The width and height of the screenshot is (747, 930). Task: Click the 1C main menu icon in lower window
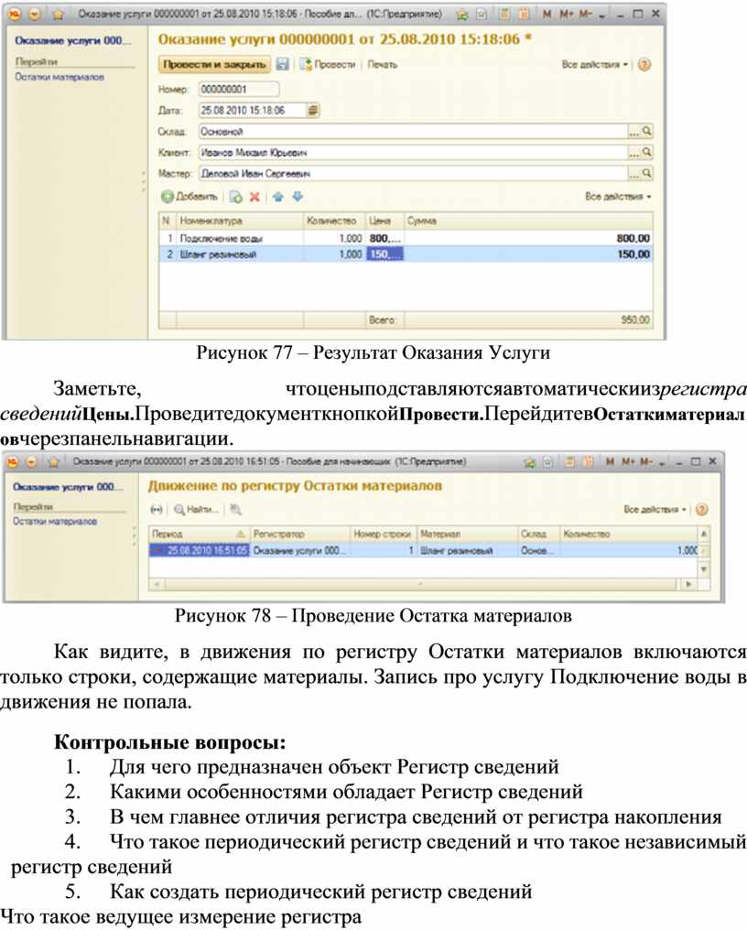click(13, 461)
